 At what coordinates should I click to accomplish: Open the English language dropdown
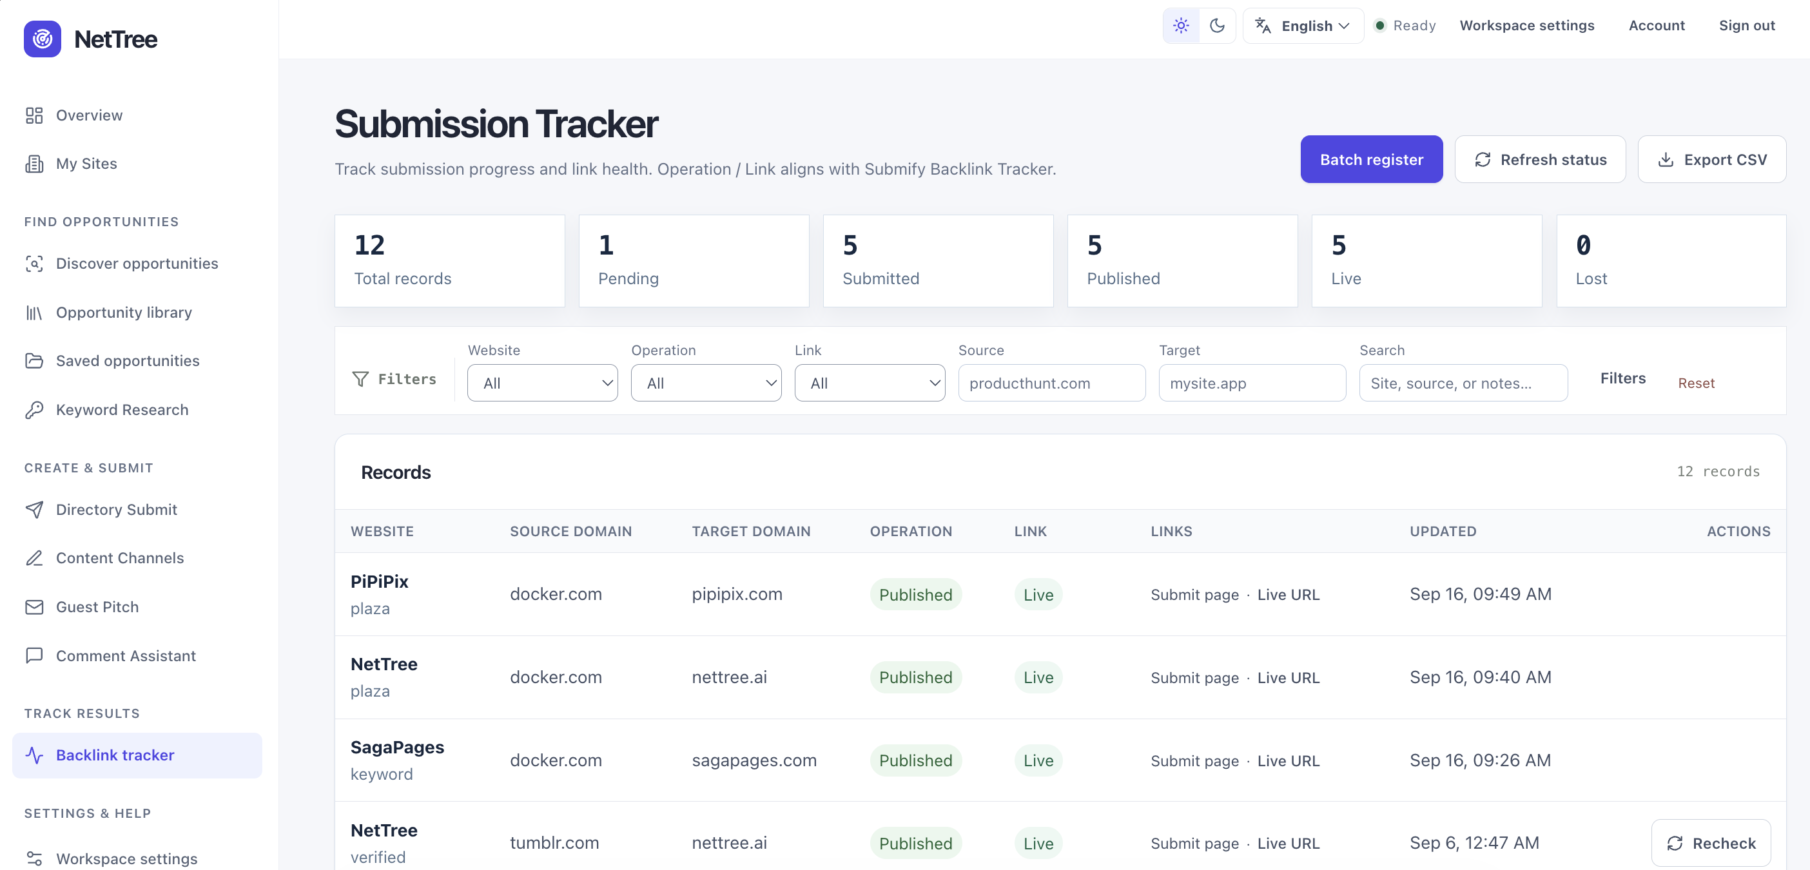click(1303, 26)
